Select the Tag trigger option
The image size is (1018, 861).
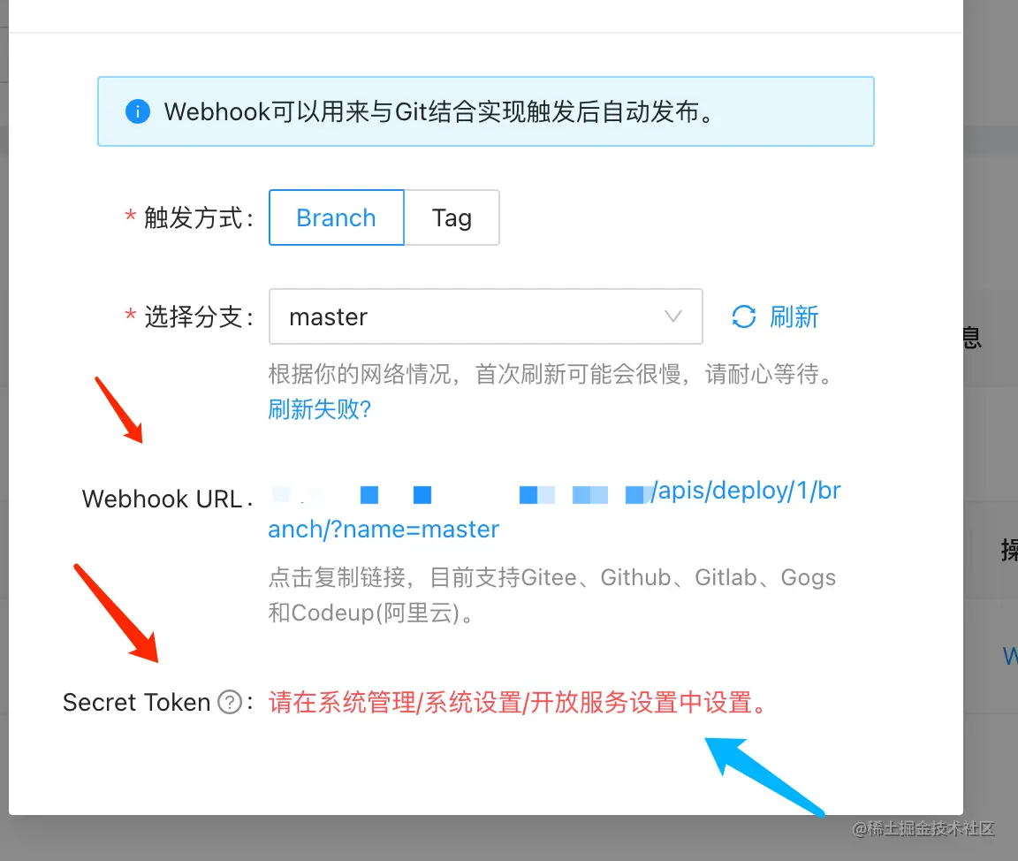(x=452, y=217)
